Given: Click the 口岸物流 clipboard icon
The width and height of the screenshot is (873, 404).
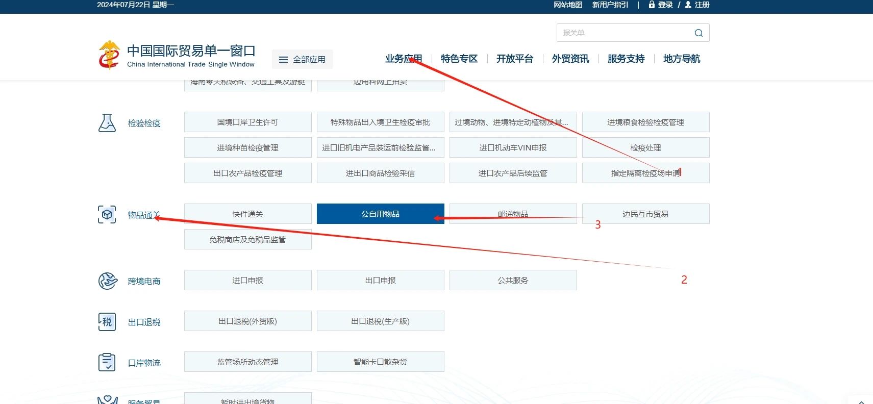Looking at the screenshot, I should click(x=107, y=363).
